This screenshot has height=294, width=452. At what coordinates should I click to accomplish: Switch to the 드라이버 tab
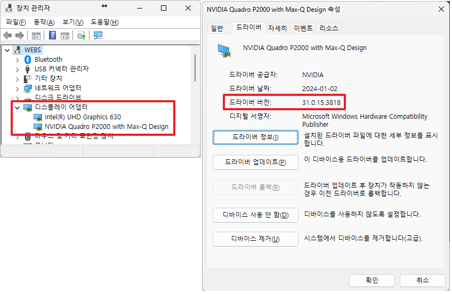pyautogui.click(x=249, y=28)
